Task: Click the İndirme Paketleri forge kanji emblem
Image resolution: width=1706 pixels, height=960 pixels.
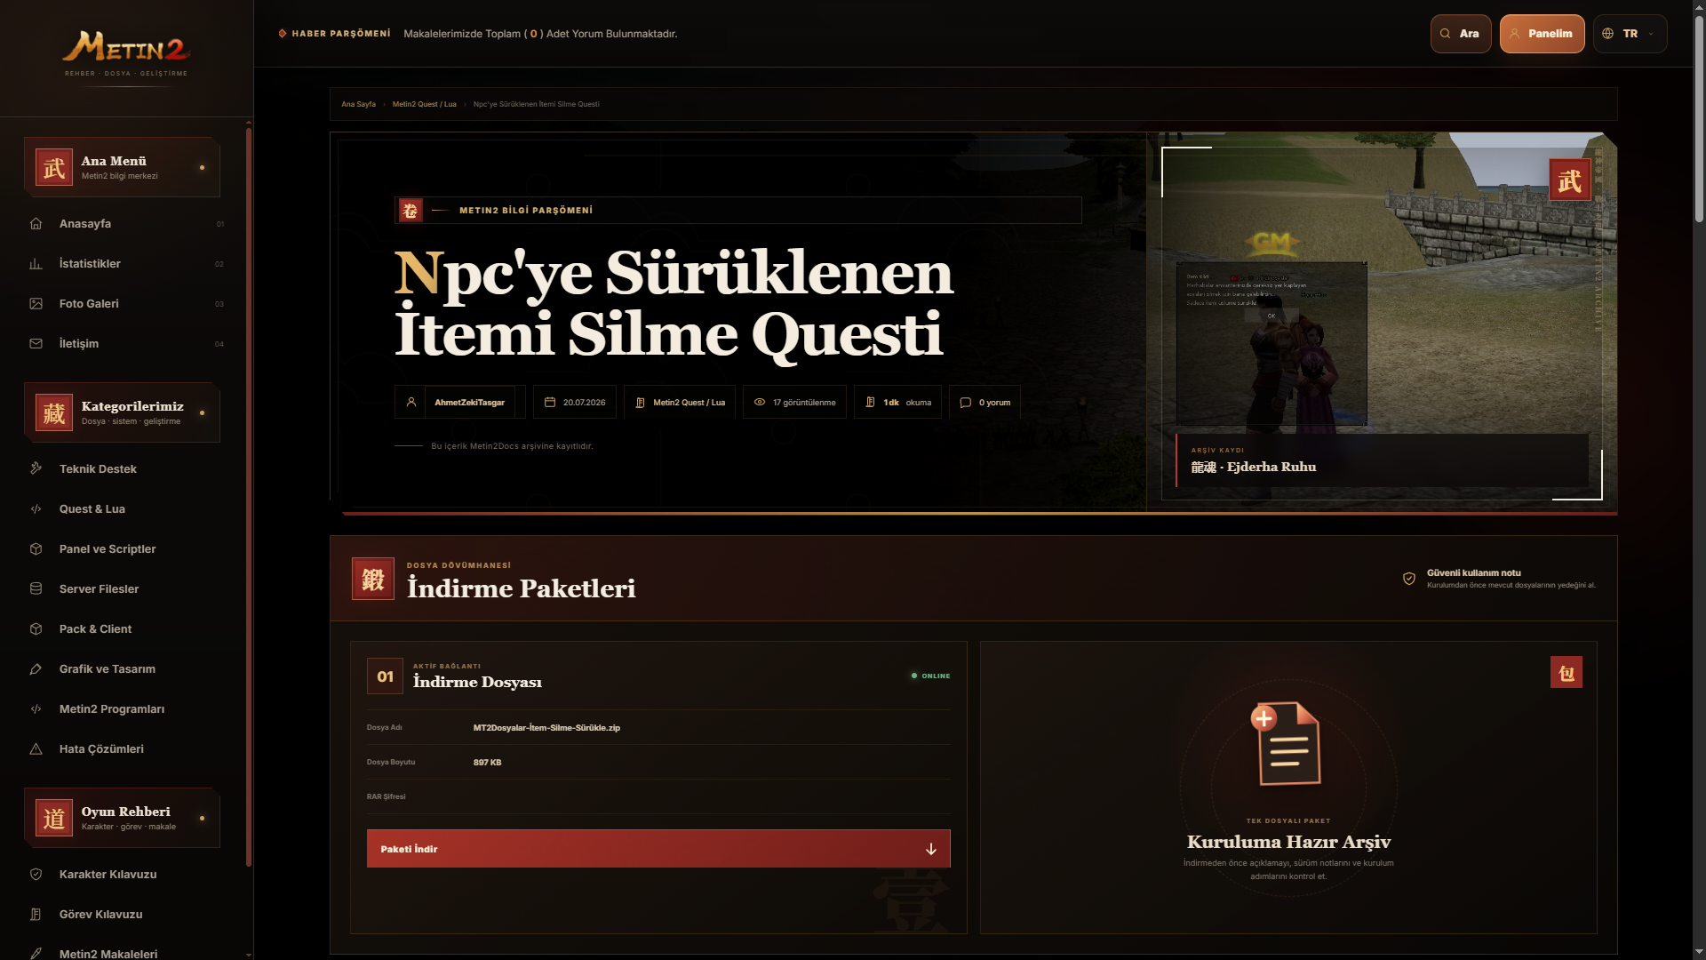Action: [373, 579]
